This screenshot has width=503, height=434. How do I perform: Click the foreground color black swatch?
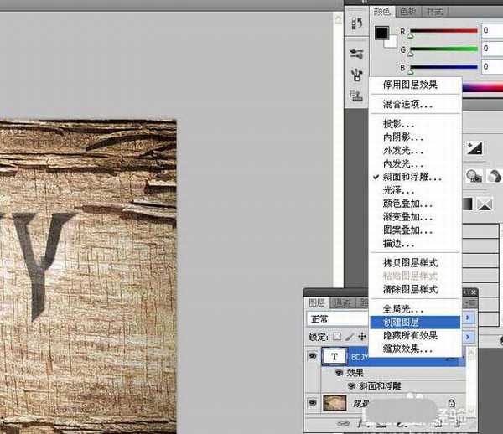(382, 34)
